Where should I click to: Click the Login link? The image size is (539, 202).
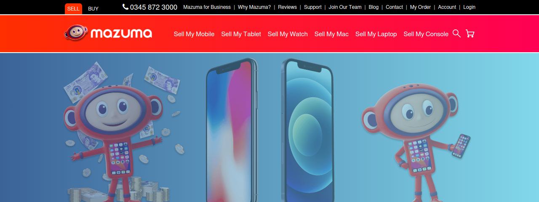point(469,7)
